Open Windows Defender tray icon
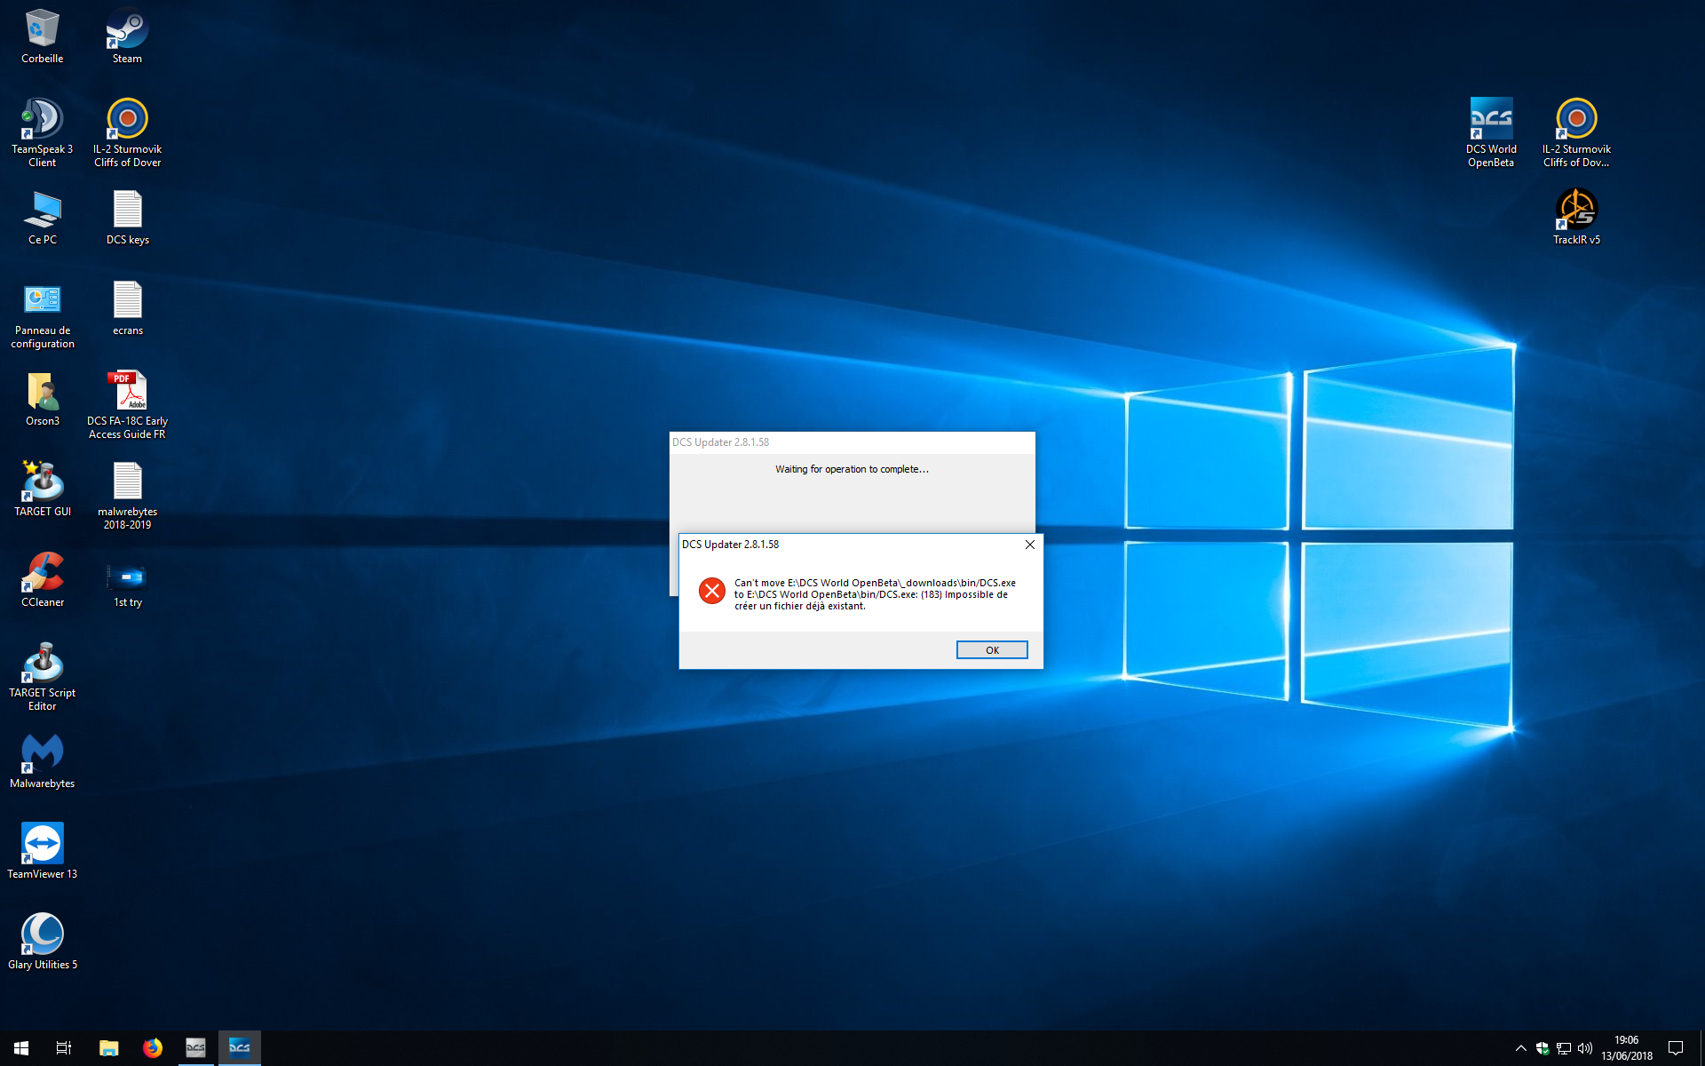Screen dimensions: 1705x1066 coord(1542,1048)
